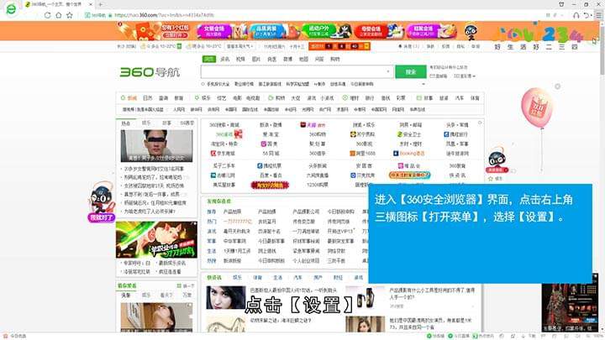Click the purple 抢就对了 button
605x340 pixels.
pos(102,217)
